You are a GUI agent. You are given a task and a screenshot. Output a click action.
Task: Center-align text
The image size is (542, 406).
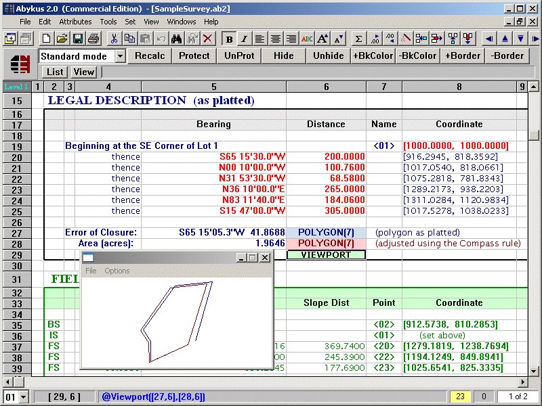pos(276,39)
